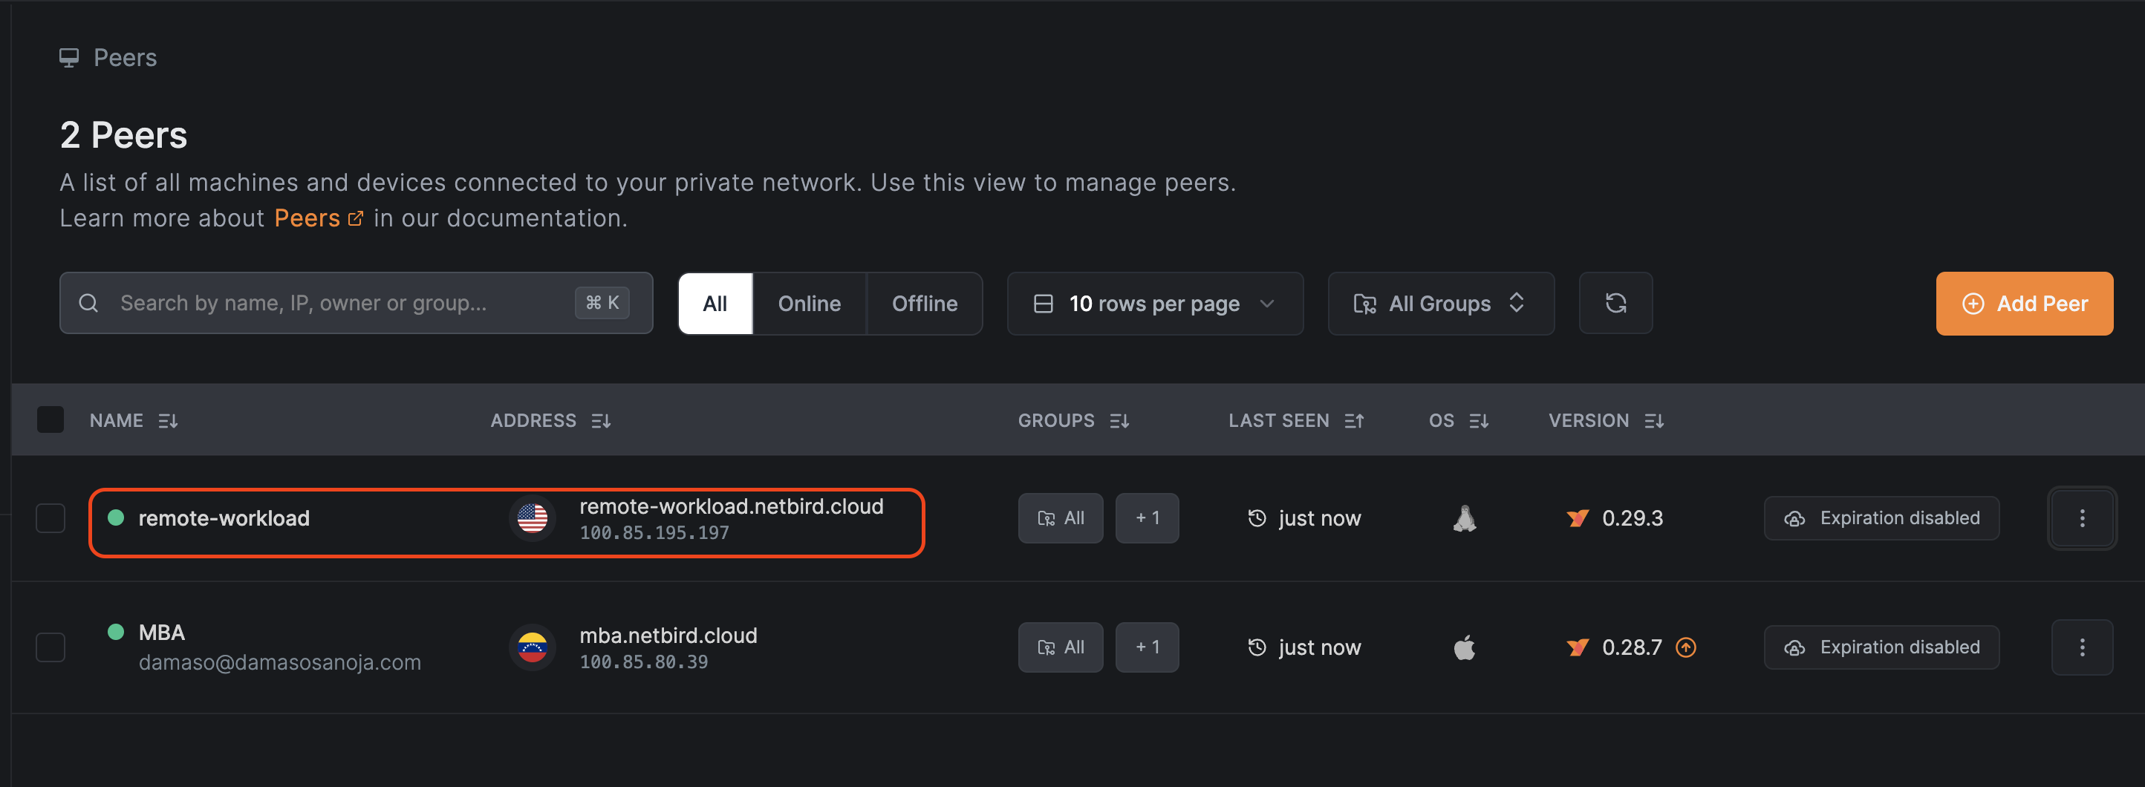Open the 10 rows per page dropdown

click(1154, 303)
